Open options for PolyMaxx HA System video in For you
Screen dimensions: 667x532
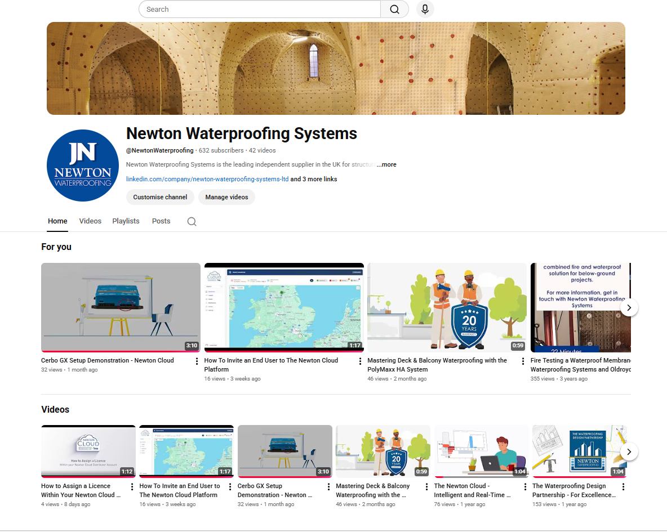point(523,361)
